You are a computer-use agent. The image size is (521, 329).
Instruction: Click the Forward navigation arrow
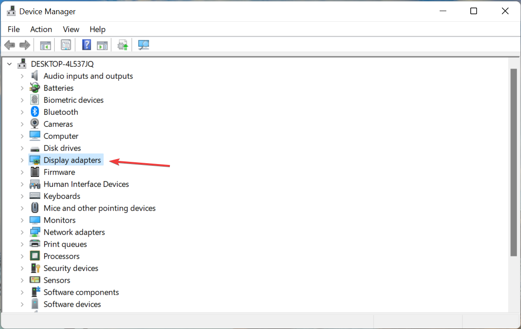coord(24,44)
